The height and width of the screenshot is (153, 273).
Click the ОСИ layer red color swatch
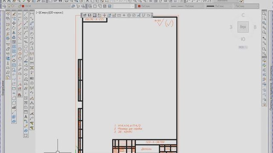tap(23, 6)
